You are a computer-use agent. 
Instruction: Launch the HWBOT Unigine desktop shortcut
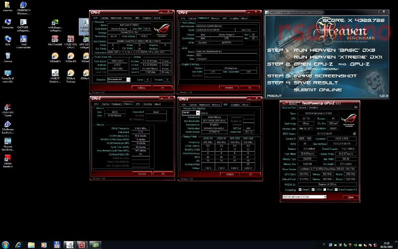click(x=55, y=76)
